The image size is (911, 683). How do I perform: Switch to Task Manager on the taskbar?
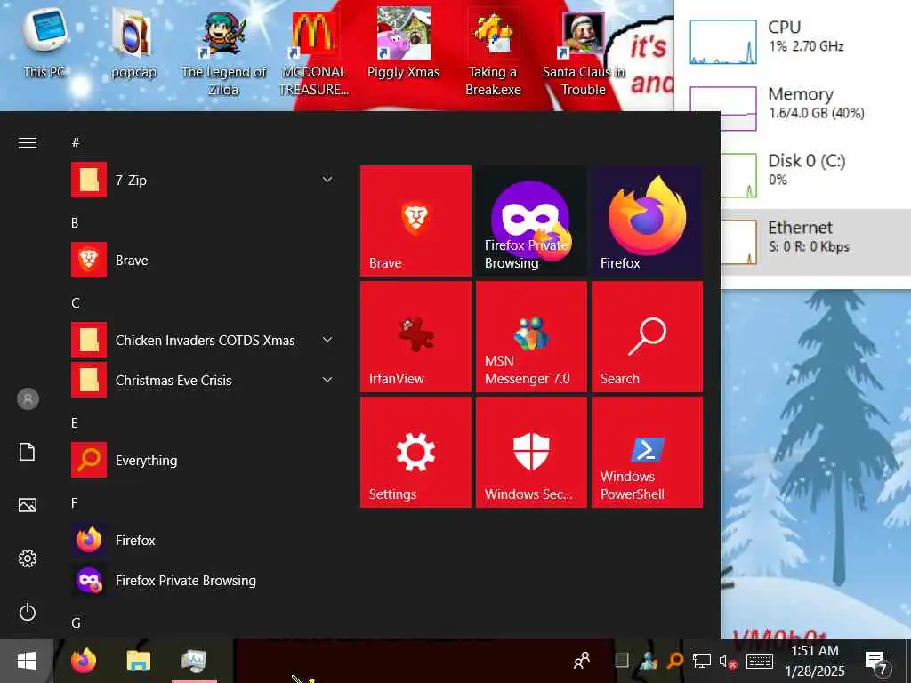coord(193,661)
